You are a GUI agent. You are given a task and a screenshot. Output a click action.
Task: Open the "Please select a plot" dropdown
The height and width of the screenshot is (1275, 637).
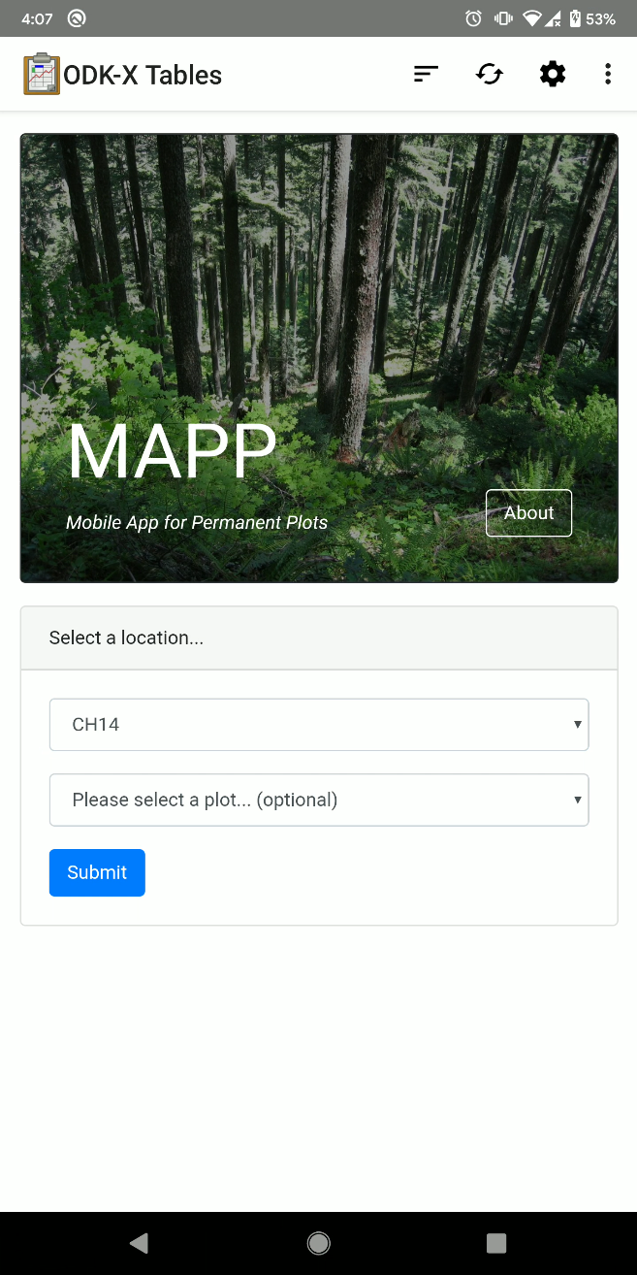pyautogui.click(x=319, y=801)
